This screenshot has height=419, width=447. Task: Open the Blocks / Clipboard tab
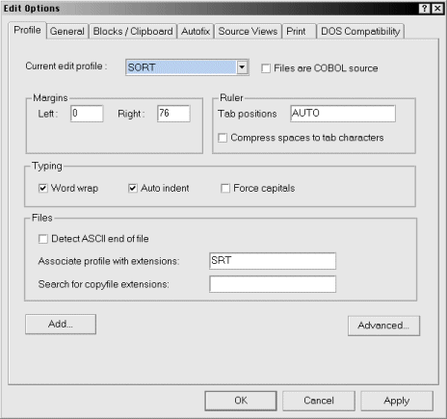tap(133, 31)
